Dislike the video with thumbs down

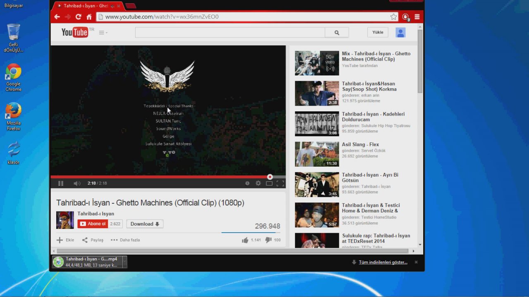point(268,240)
